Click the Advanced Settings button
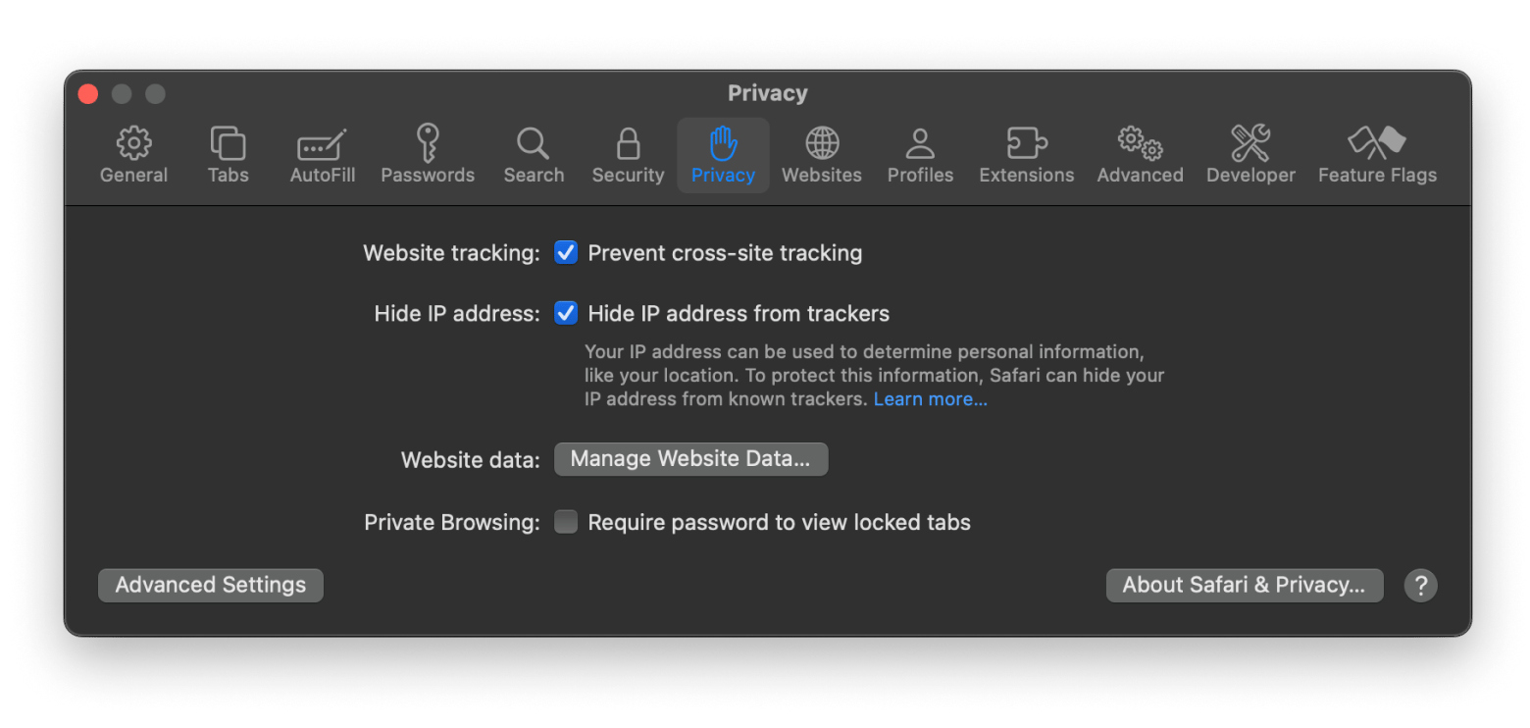Viewport: 1530px width, 728px height. (211, 585)
